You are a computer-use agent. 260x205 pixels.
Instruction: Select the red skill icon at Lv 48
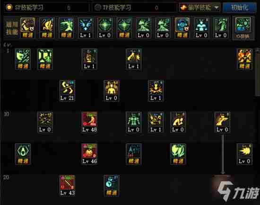pos(89,123)
